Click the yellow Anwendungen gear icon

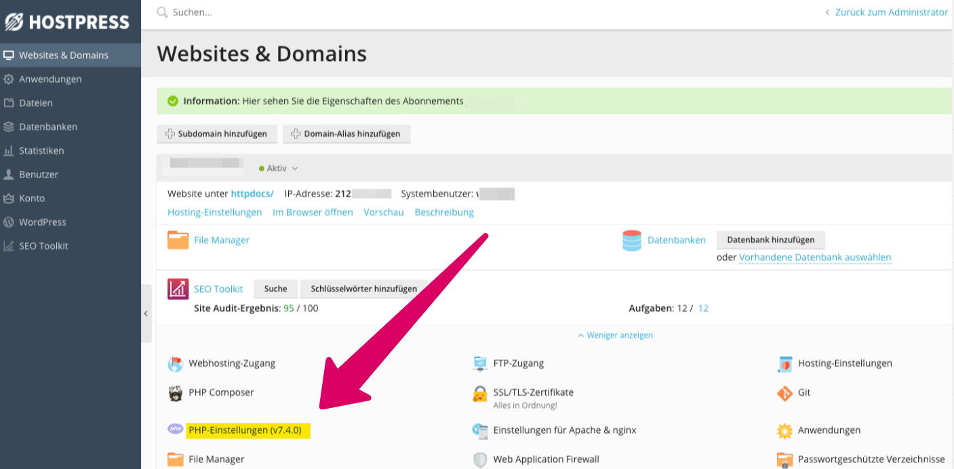coord(784,430)
